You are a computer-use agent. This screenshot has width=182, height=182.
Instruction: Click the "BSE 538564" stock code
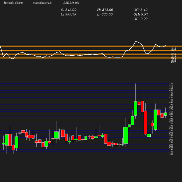click(71, 3)
